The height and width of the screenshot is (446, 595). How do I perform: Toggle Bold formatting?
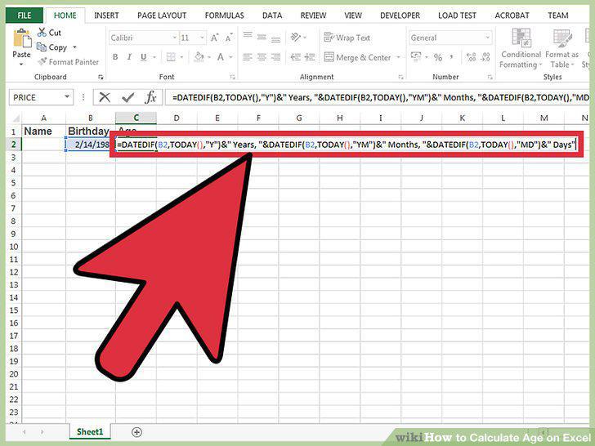115,57
